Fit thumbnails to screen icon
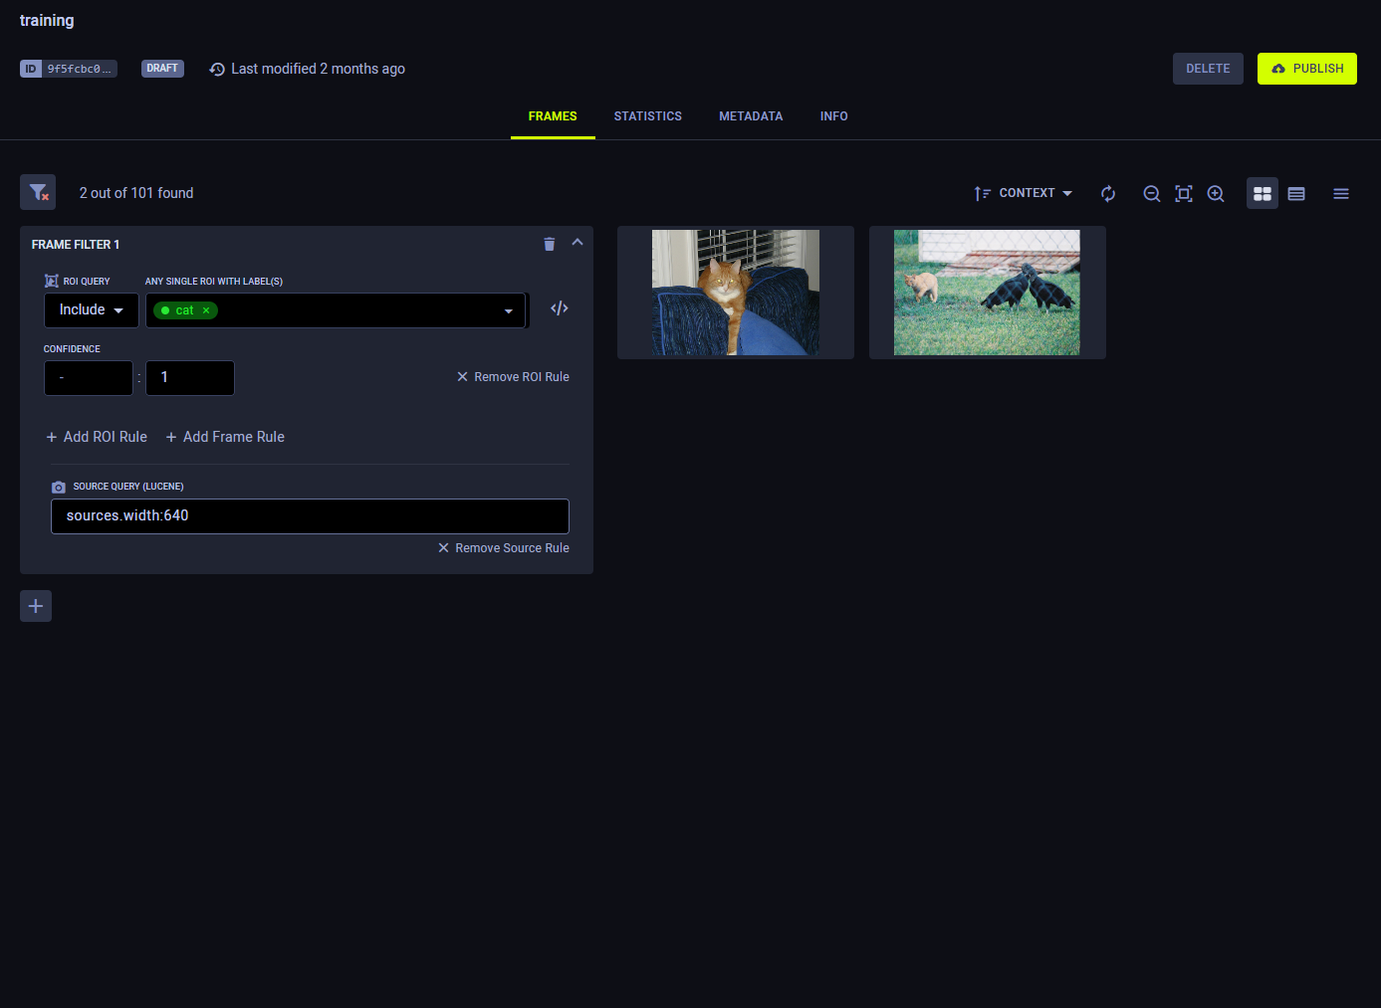The height and width of the screenshot is (1008, 1381). click(1184, 194)
